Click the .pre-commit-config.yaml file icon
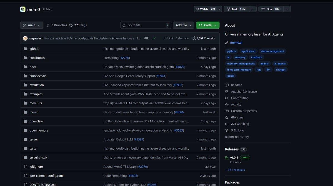This screenshot has height=186, width=333. tap(26, 176)
